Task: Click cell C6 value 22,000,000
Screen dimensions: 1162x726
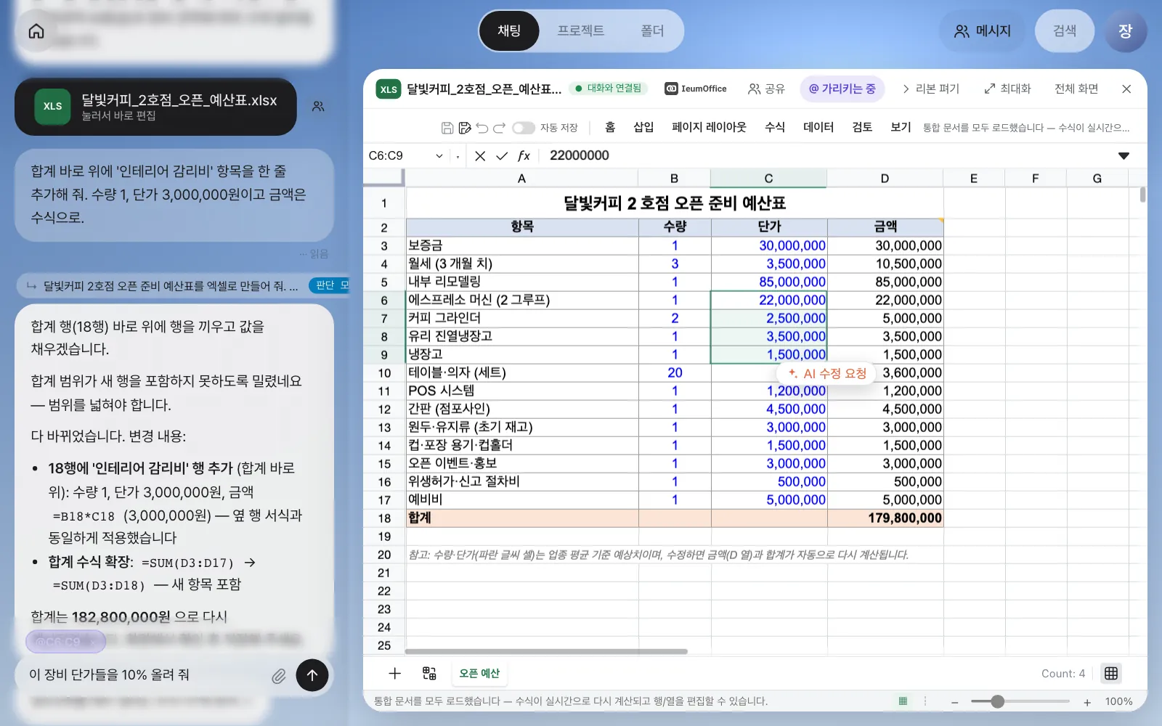Action: coord(769,301)
